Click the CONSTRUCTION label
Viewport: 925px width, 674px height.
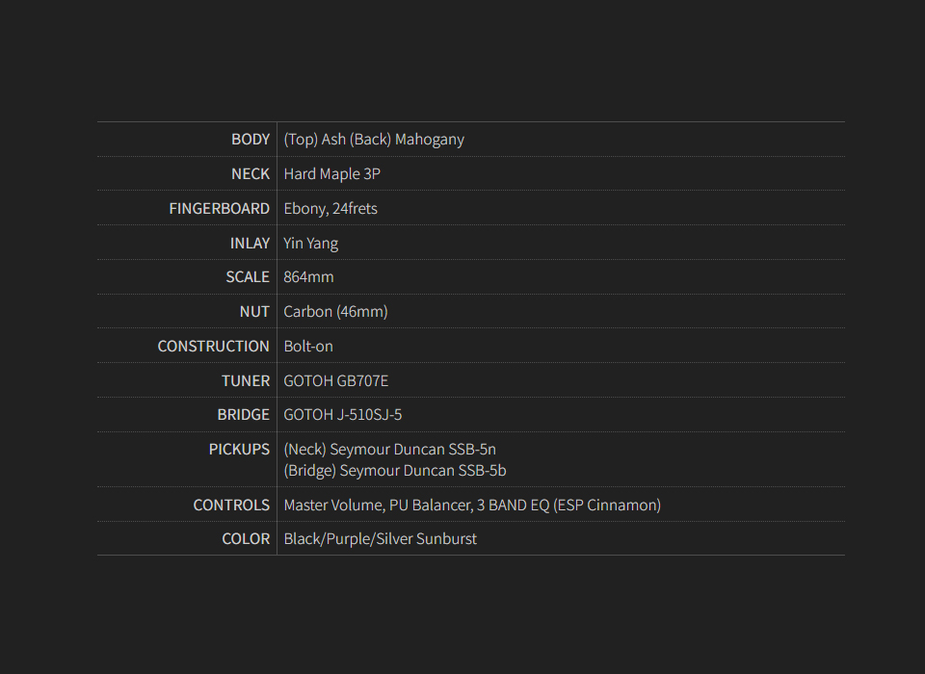[x=214, y=347]
